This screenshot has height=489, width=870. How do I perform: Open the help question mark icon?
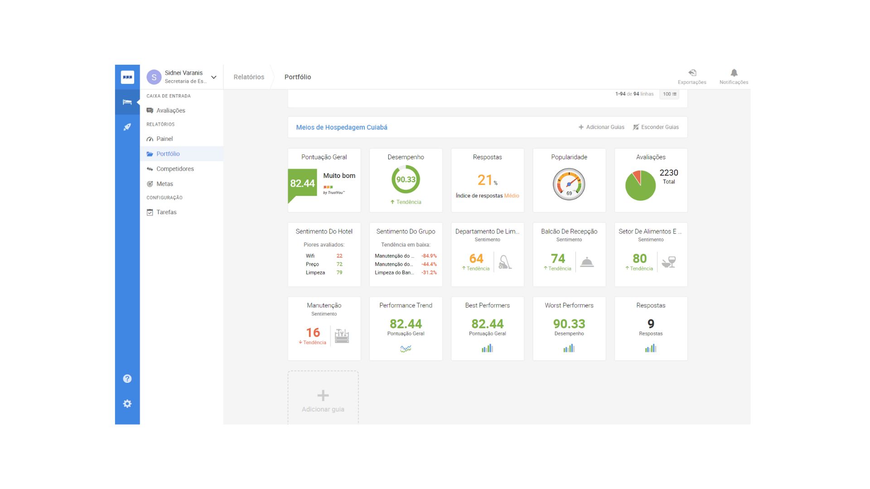pyautogui.click(x=127, y=379)
